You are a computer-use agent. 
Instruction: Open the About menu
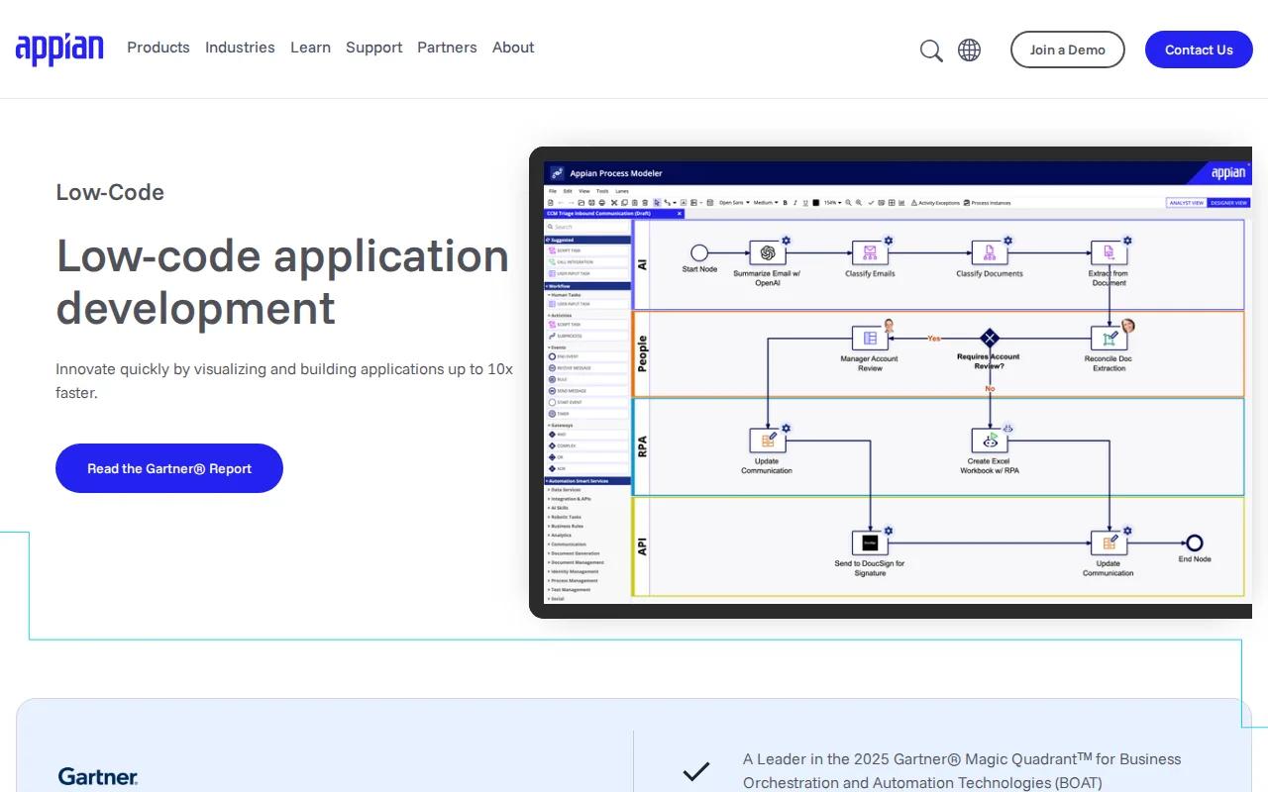pyautogui.click(x=513, y=48)
